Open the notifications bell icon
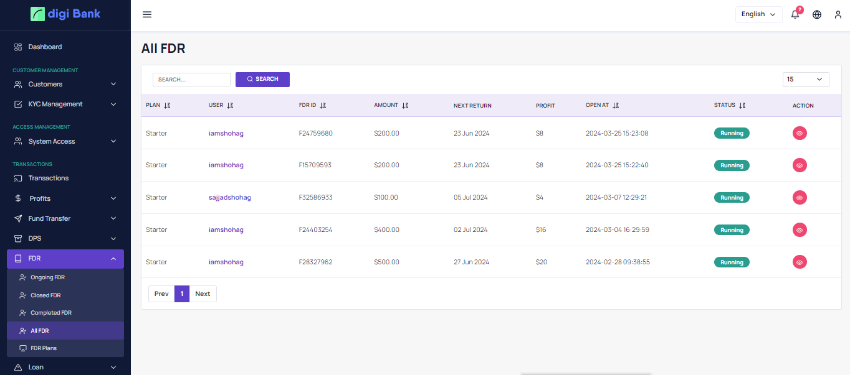 tap(795, 15)
